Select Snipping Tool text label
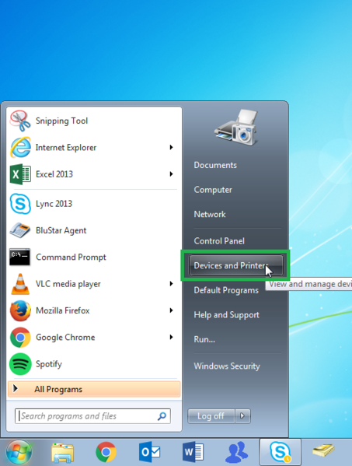 point(61,121)
